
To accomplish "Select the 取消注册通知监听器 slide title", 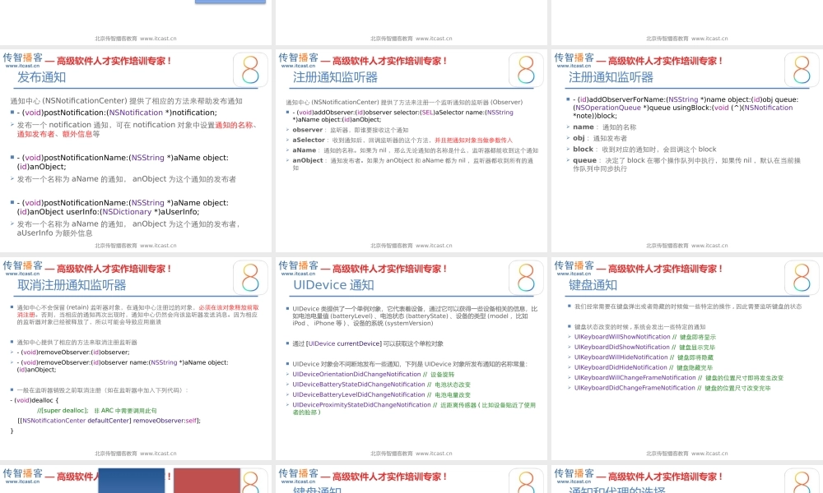I will tap(72, 285).
